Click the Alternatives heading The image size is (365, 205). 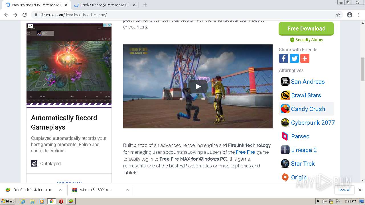(291, 70)
